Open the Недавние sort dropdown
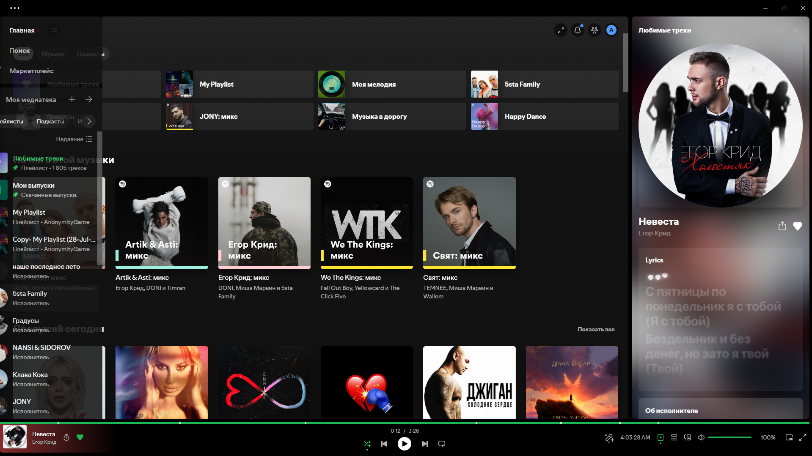This screenshot has width=812, height=456. coord(74,139)
